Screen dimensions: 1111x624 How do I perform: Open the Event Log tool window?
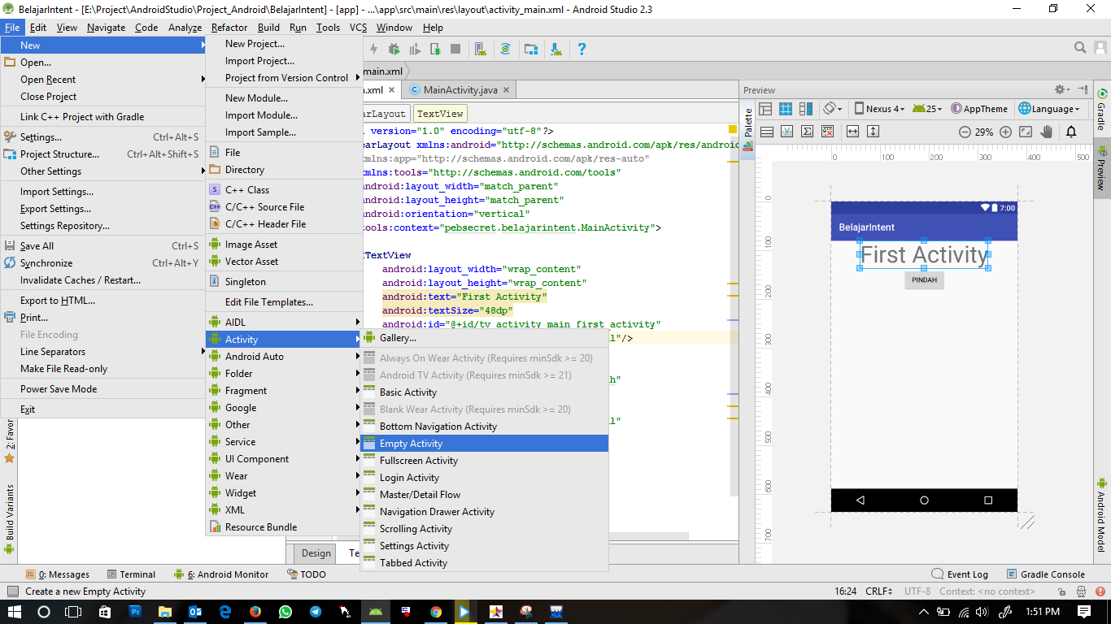pos(960,574)
